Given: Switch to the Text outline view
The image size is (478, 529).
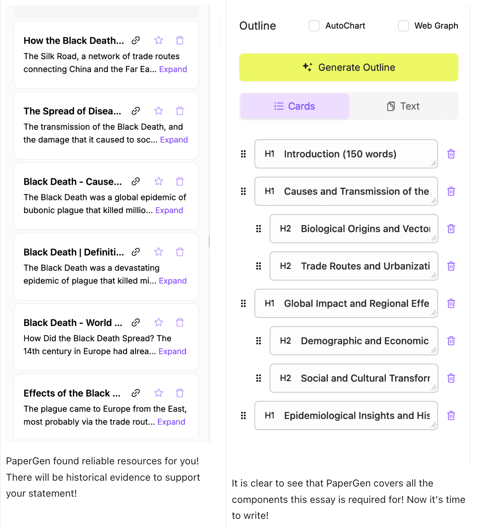Looking at the screenshot, I should click(x=403, y=106).
